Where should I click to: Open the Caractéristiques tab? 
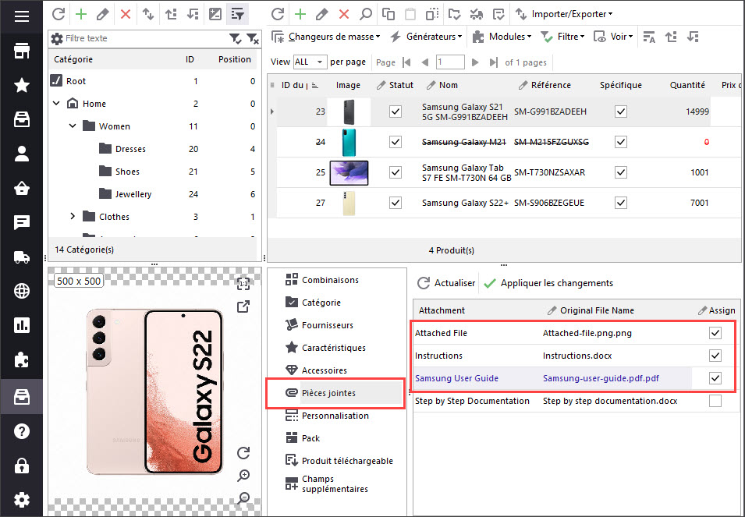(x=325, y=348)
